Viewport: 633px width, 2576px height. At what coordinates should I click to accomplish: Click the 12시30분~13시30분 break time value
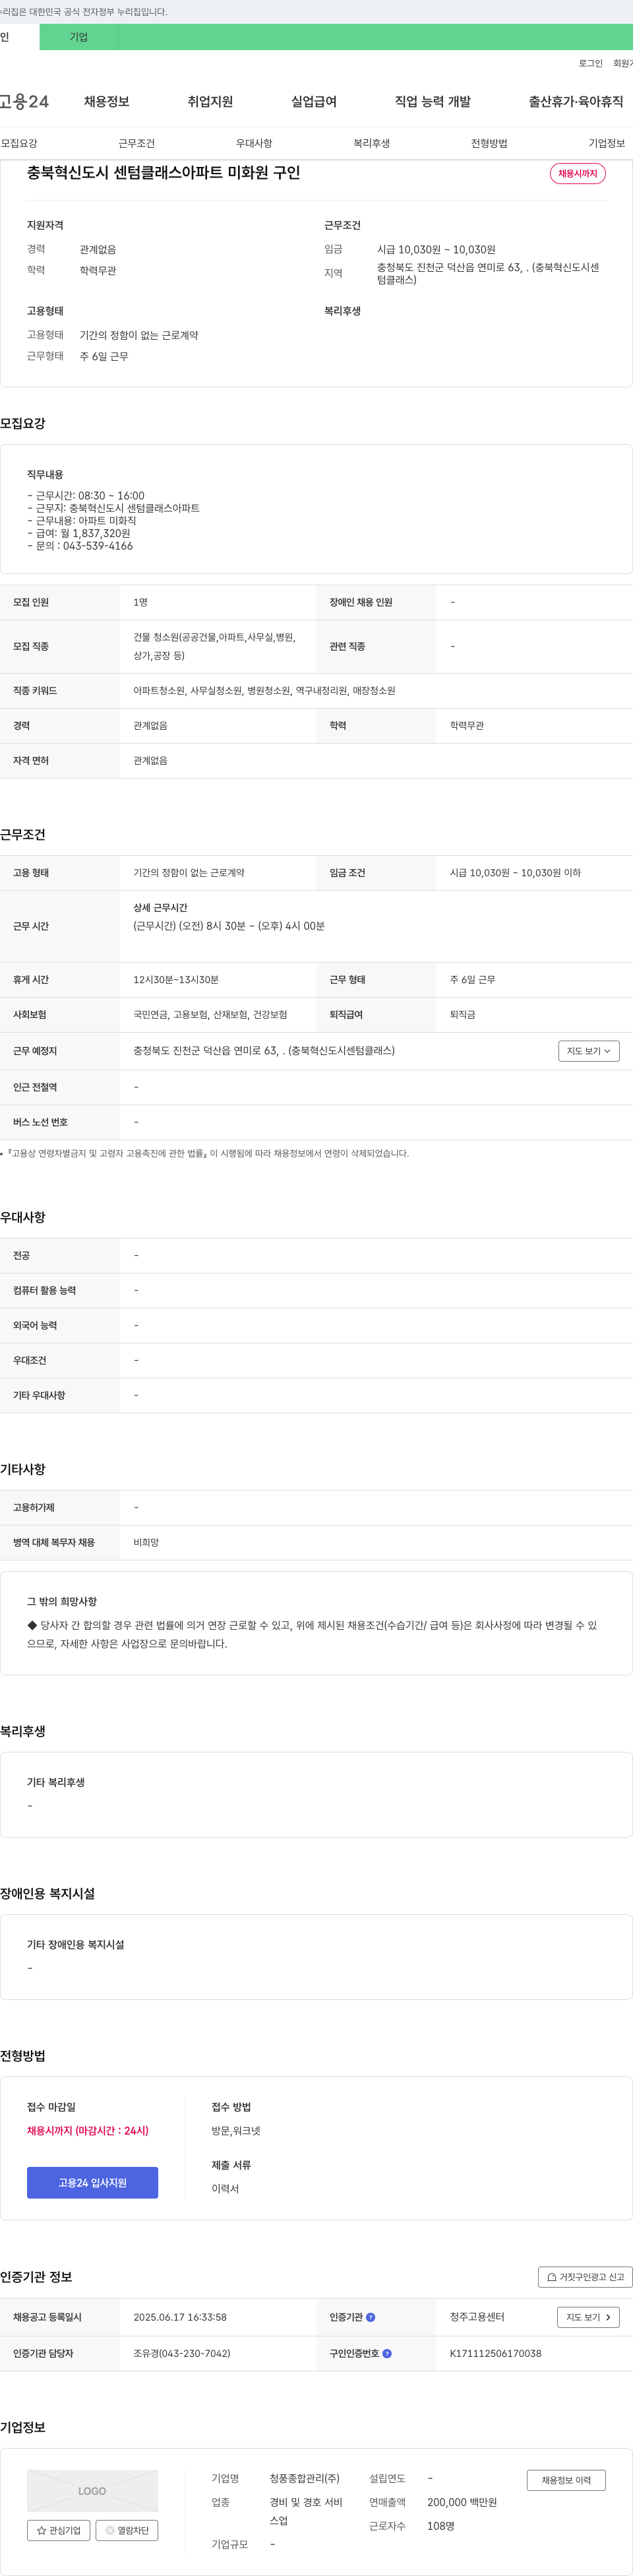pyautogui.click(x=176, y=980)
